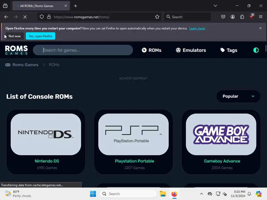
Task: Click the ROMs breadcrumb text
Action: point(54,65)
